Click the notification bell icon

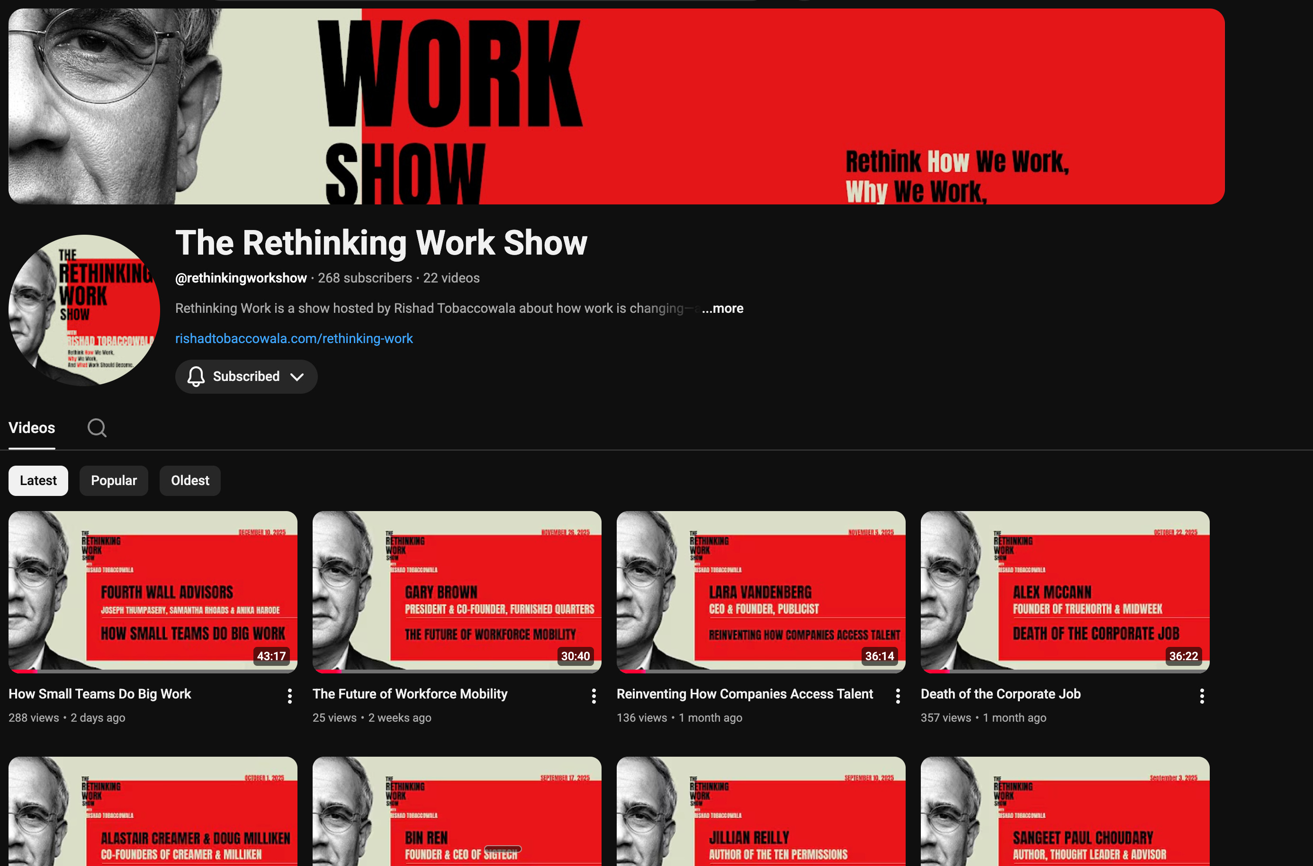pyautogui.click(x=196, y=377)
